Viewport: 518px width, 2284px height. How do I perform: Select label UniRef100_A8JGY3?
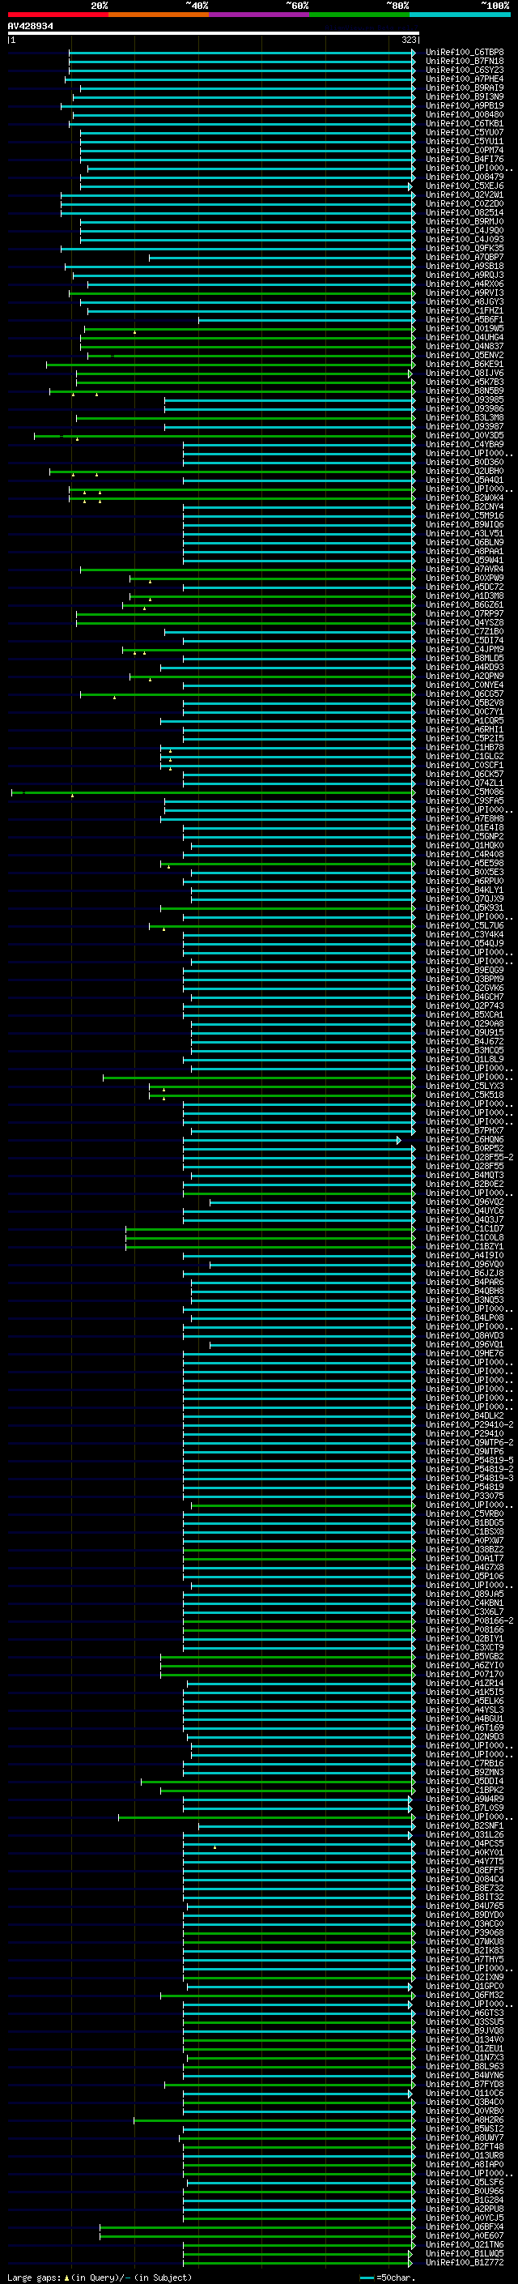coord(465,301)
